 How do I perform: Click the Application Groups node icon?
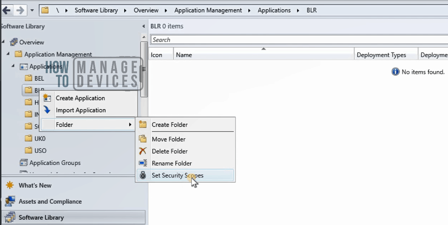[x=23, y=162]
